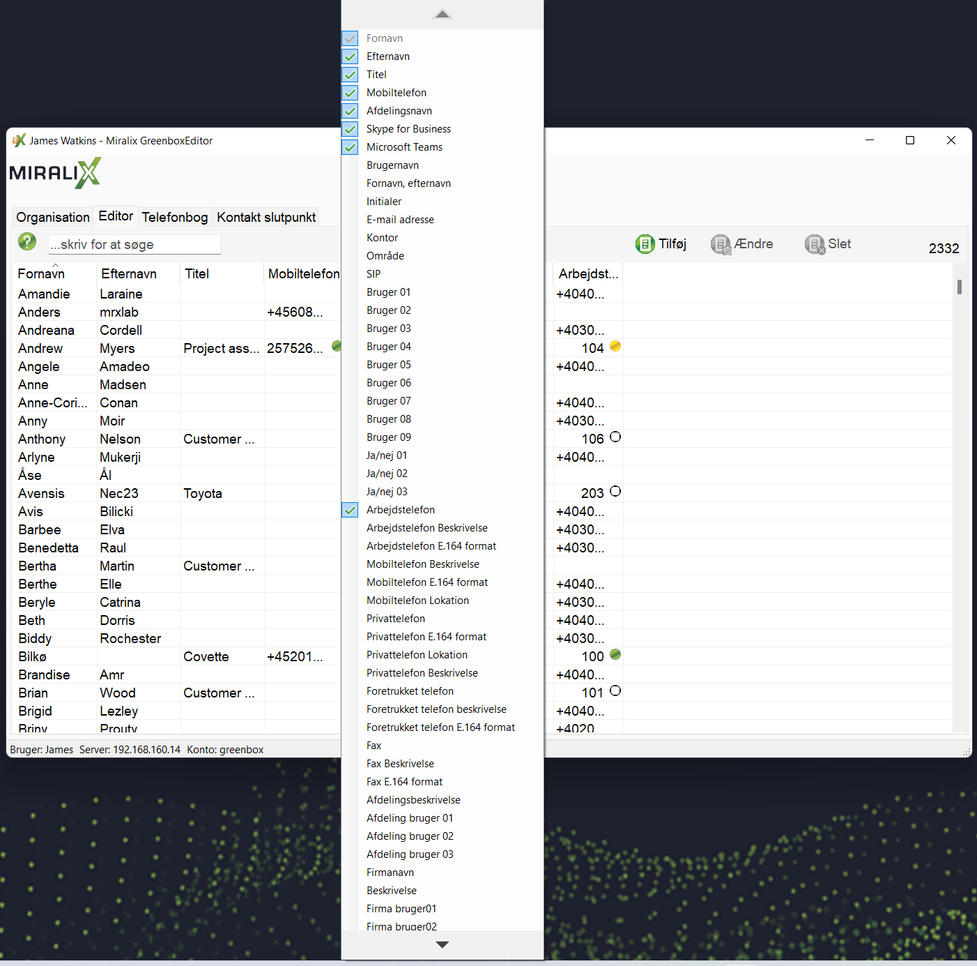The image size is (977, 966).
Task: Click the Miralix logo image
Action: tap(56, 173)
